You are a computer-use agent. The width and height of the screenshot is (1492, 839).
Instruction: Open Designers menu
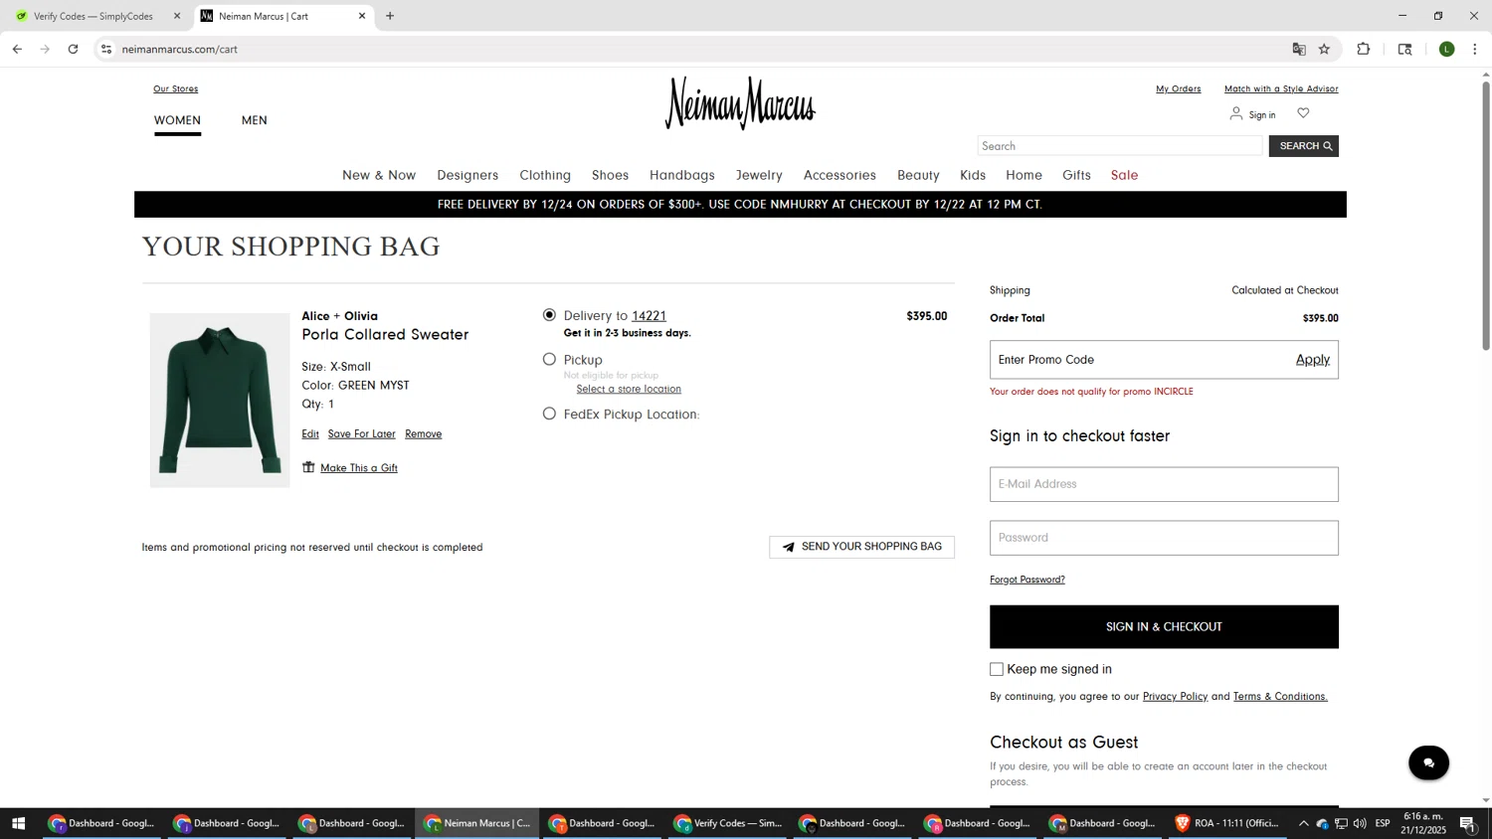pos(467,175)
